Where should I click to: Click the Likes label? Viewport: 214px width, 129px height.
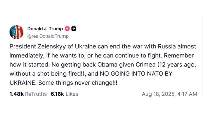(72, 94)
